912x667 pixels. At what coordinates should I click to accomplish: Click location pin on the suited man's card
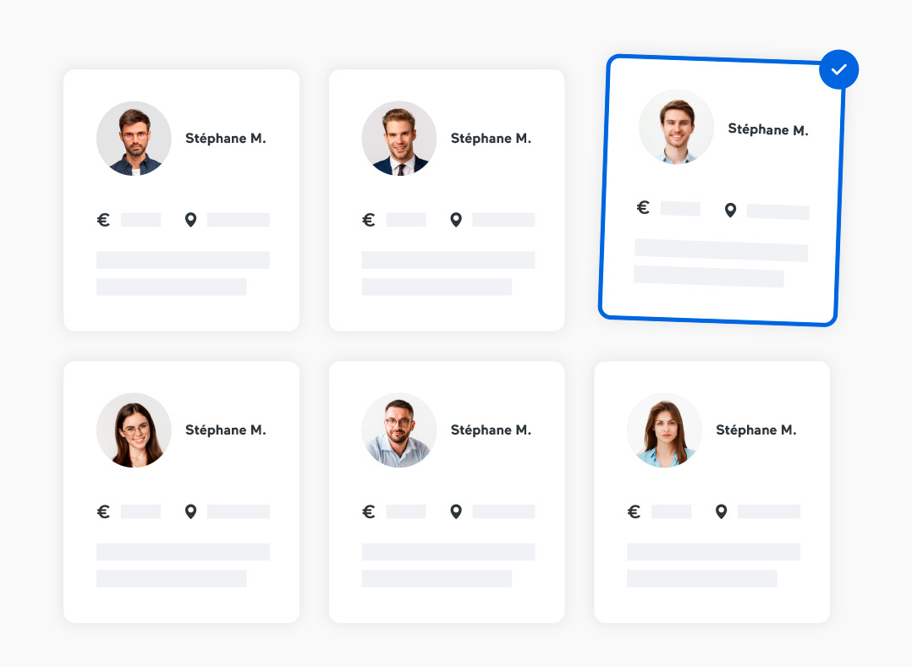point(456,220)
